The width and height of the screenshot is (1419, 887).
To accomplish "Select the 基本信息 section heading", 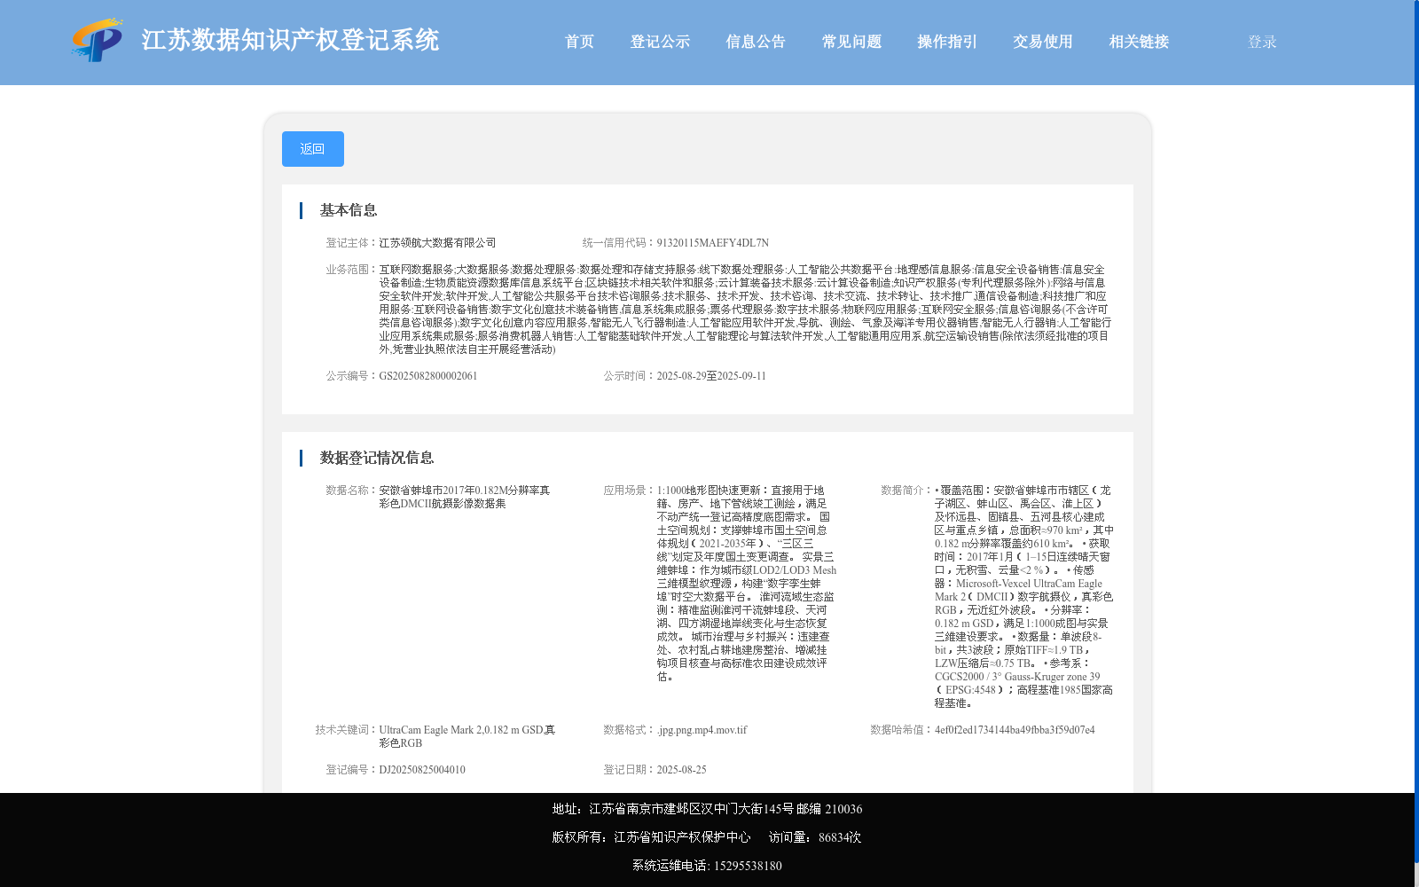I will pos(349,210).
